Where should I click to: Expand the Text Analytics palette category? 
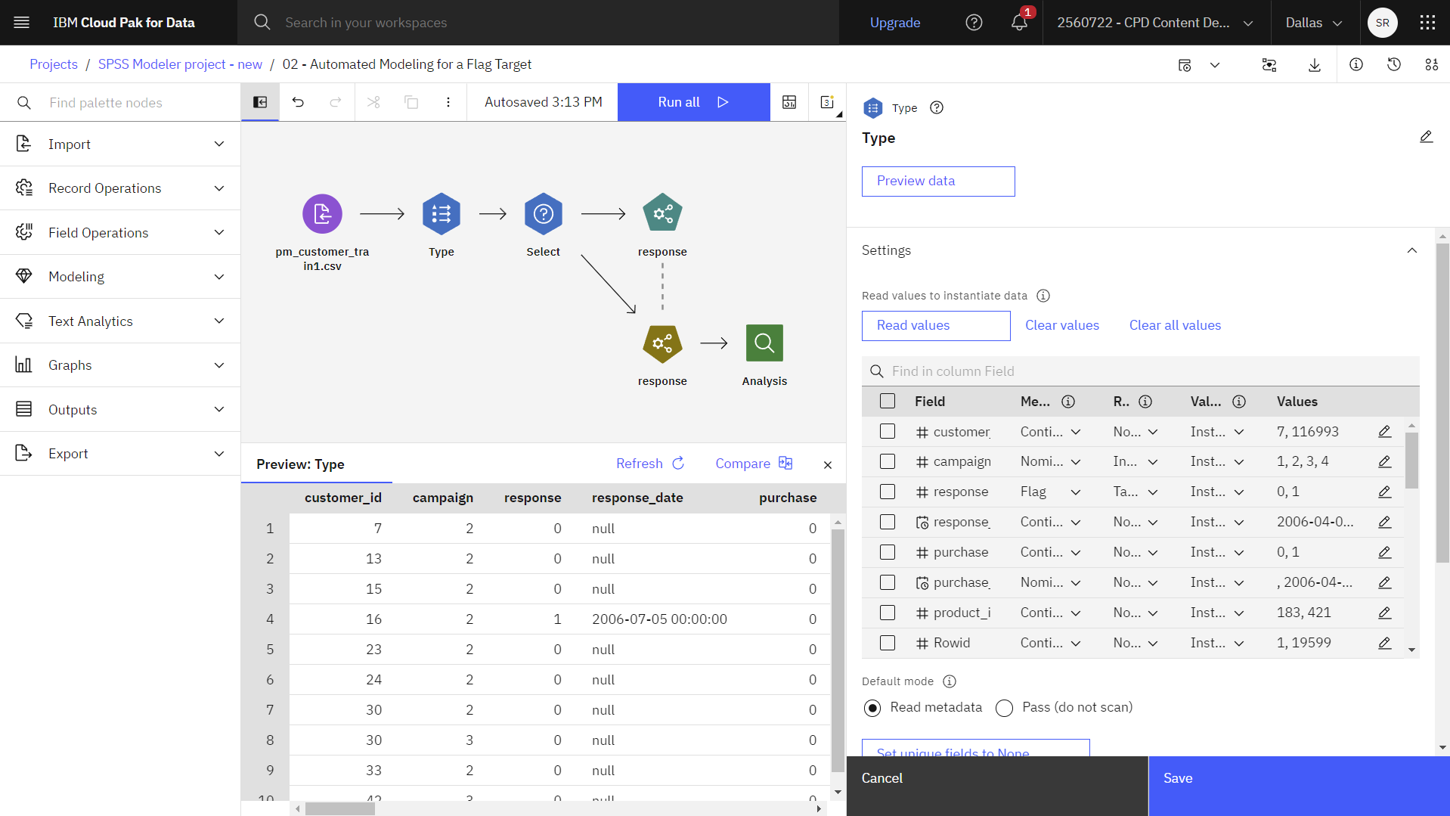tap(120, 321)
